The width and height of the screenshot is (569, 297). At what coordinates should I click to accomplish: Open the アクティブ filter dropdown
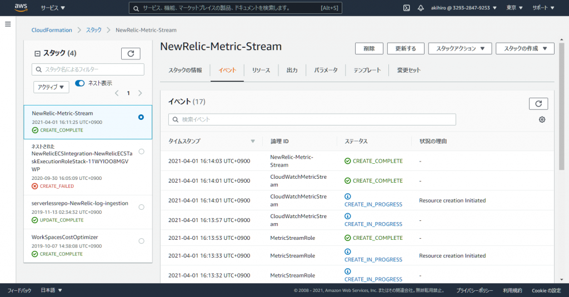click(x=51, y=87)
